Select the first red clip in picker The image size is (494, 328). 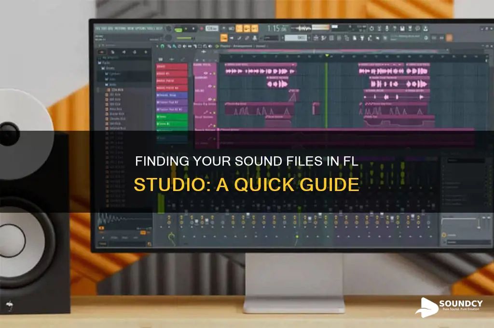click(172, 67)
